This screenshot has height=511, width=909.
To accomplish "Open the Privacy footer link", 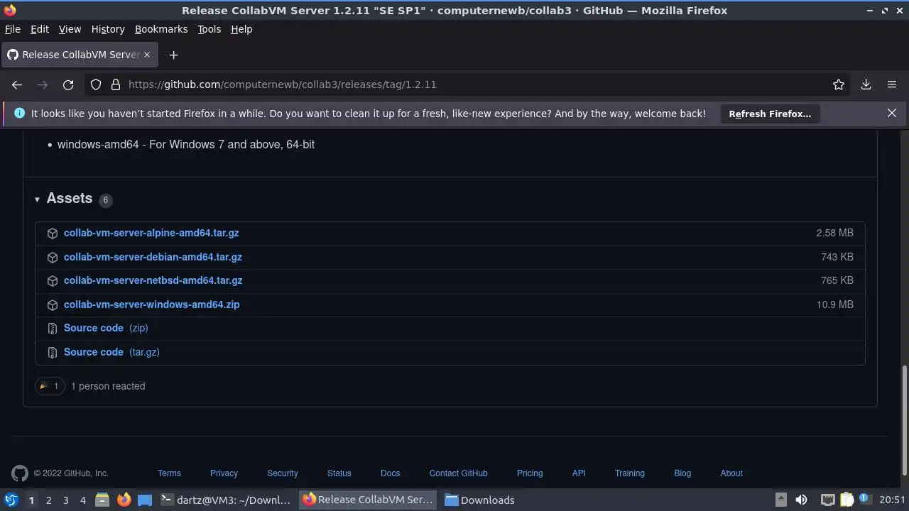I will click(x=224, y=473).
